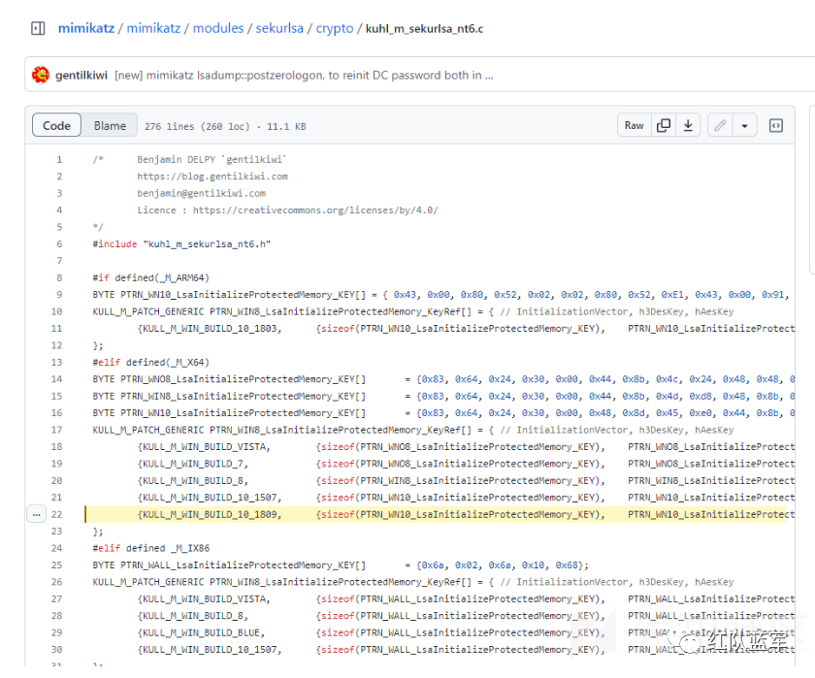Select line number 17
The image size is (815, 678).
coord(56,430)
